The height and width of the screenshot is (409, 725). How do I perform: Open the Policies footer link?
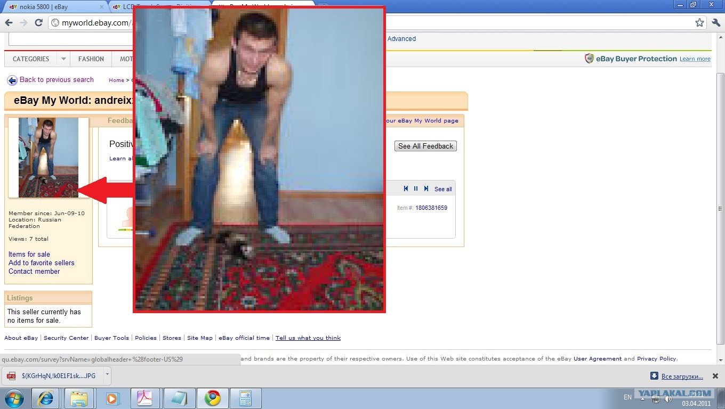[x=146, y=338]
